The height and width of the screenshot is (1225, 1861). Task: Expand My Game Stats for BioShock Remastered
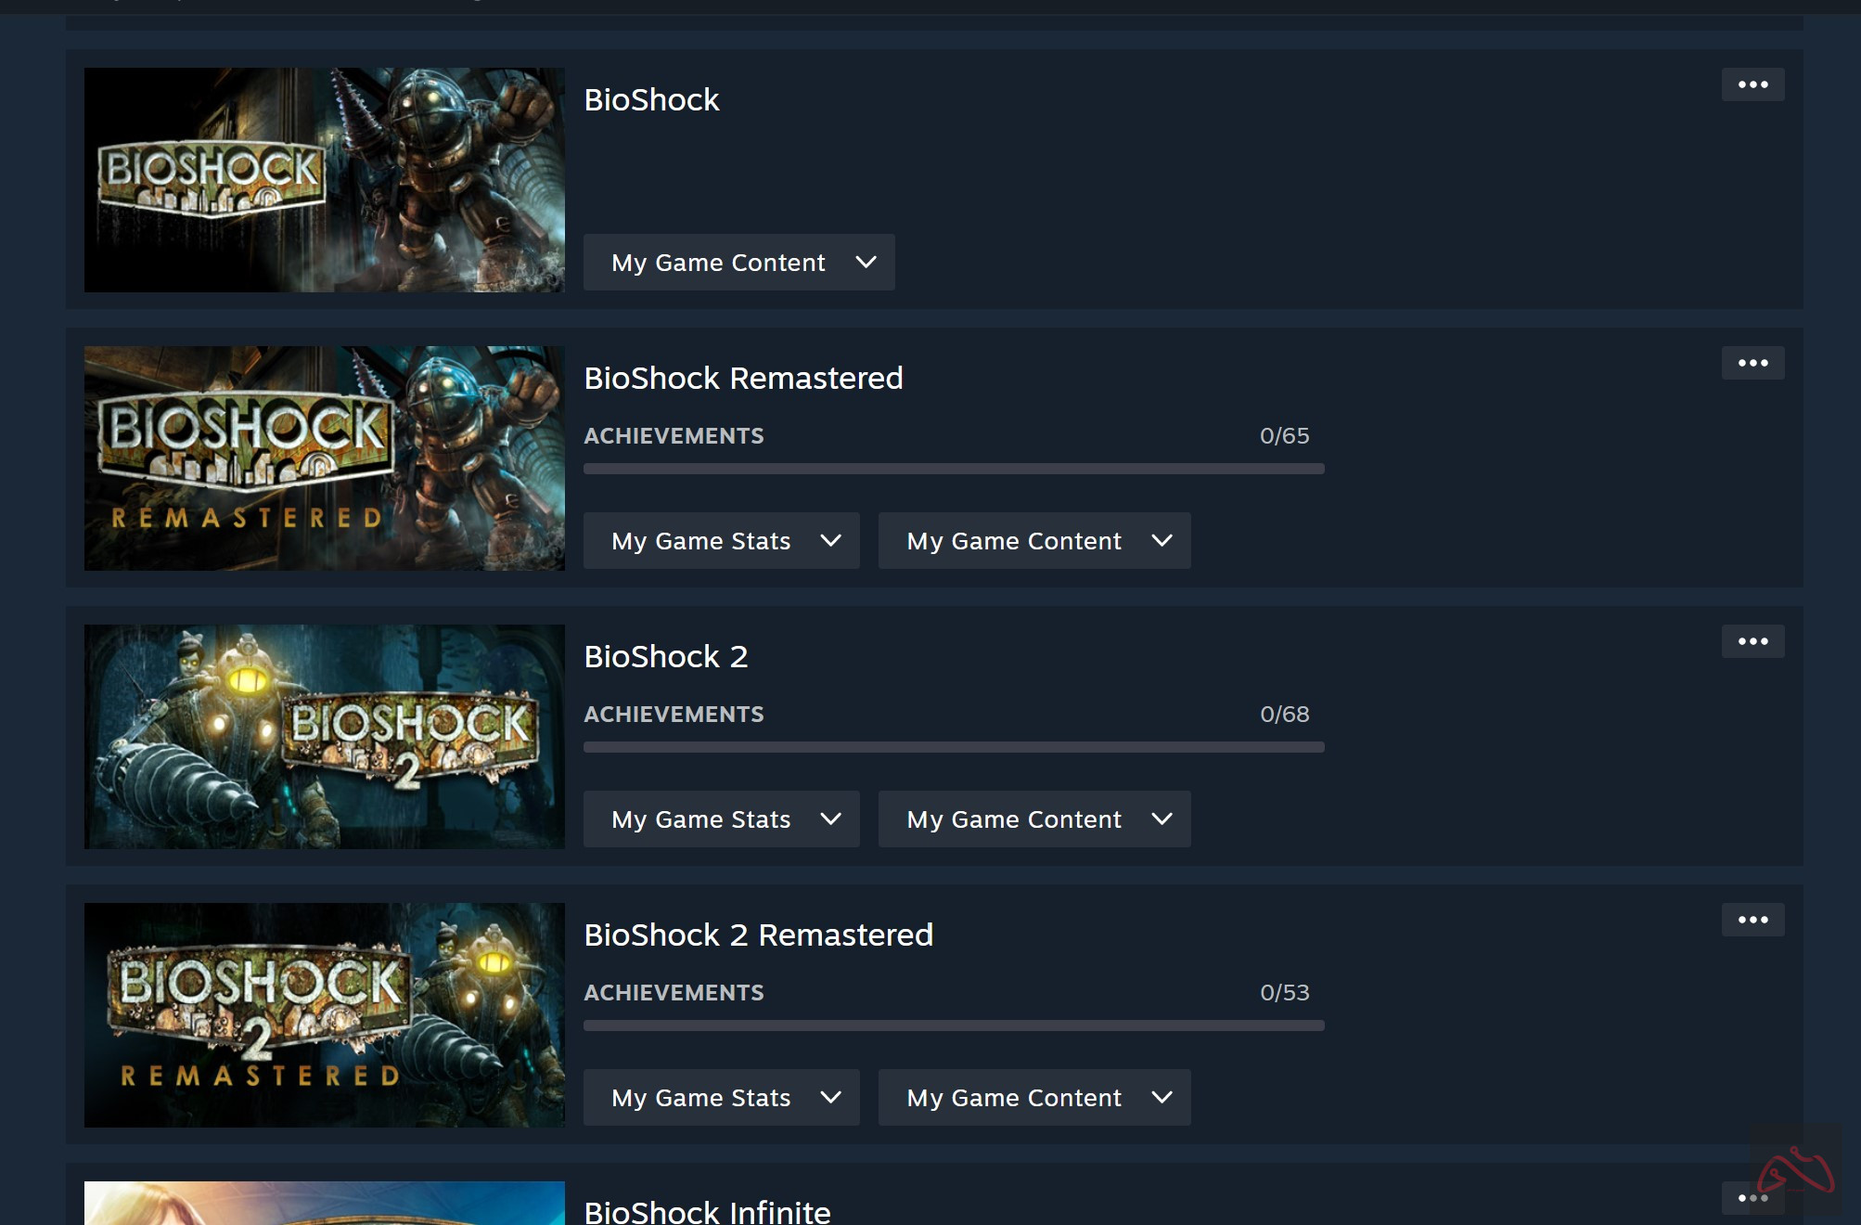(721, 541)
